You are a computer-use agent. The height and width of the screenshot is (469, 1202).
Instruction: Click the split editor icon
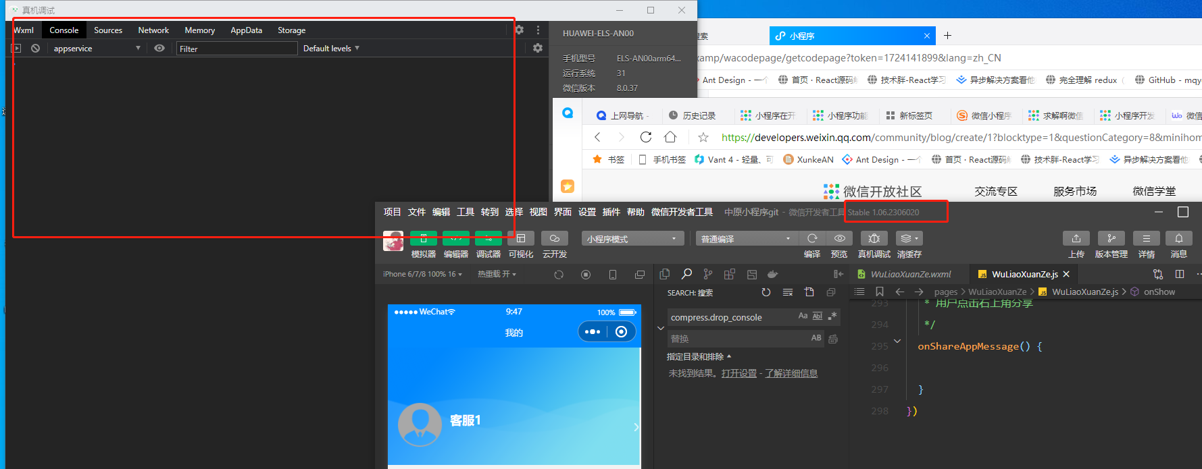(x=1180, y=274)
